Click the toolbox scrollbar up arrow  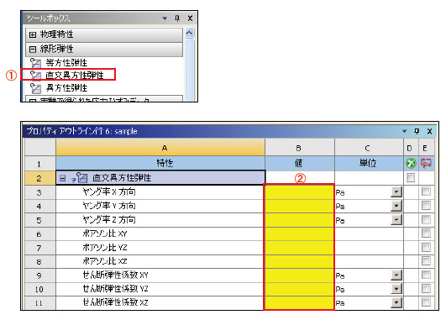190,33
